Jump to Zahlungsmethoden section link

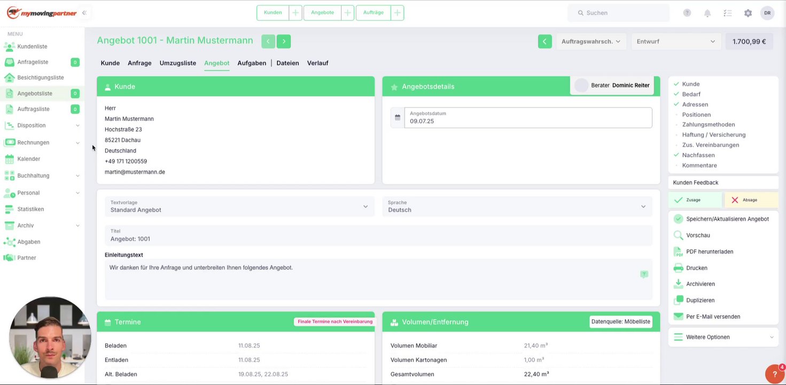pos(708,125)
